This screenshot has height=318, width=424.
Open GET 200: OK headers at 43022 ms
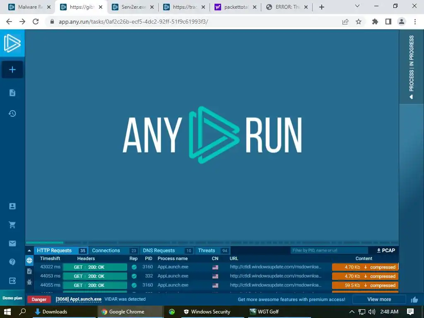pyautogui.click(x=95, y=267)
